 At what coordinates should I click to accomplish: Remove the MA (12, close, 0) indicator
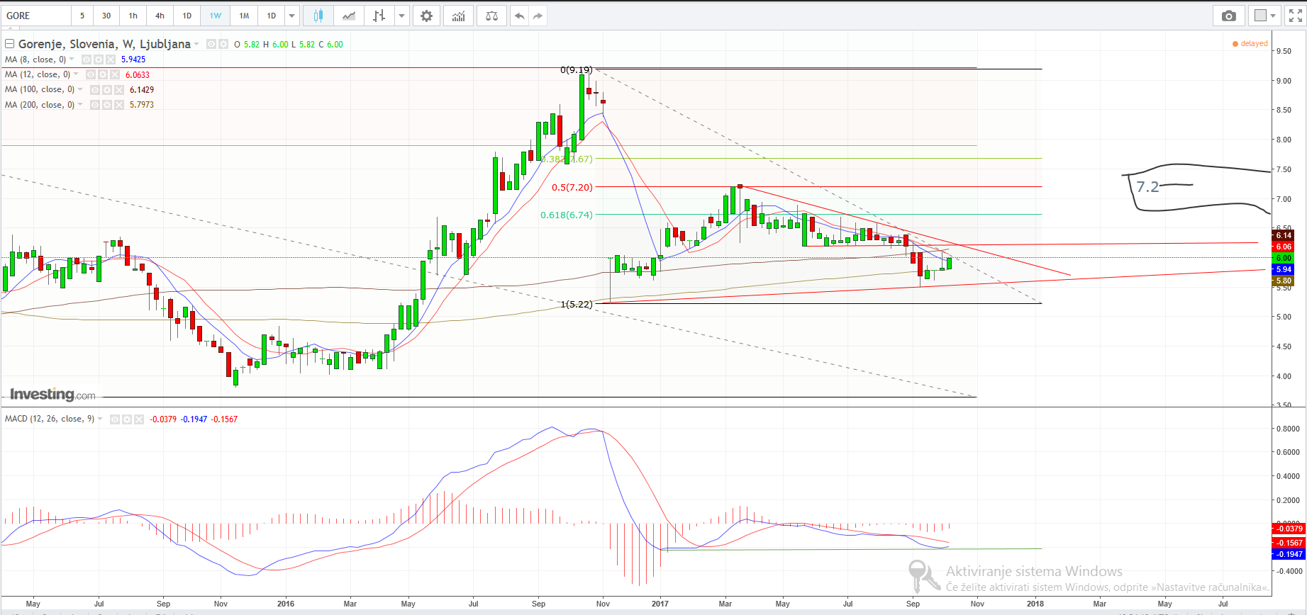point(114,74)
